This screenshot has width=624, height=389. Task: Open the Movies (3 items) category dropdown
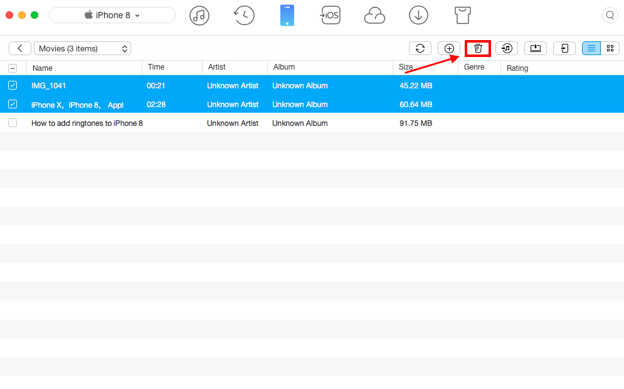(x=82, y=48)
